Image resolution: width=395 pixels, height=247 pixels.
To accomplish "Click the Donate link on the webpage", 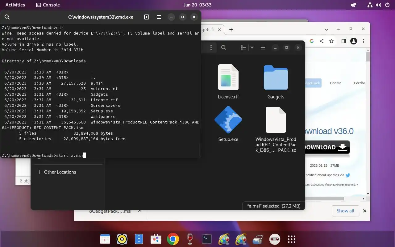I will coord(335,83).
